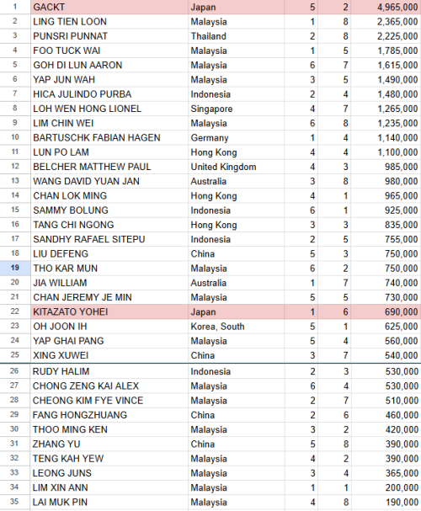
Task: Click the LAI MUK PIN cell
Action: pyautogui.click(x=109, y=502)
